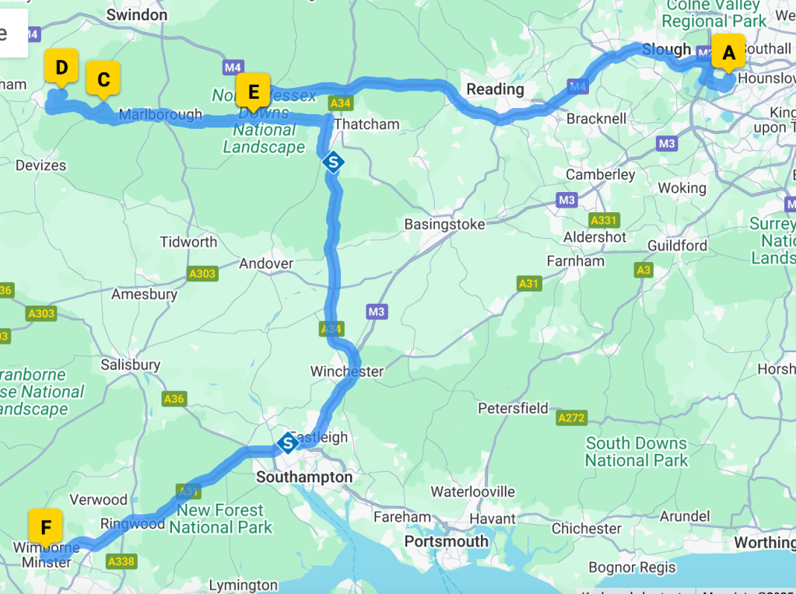Image resolution: width=796 pixels, height=594 pixels.
Task: Open waypoint marker E on the map
Action: point(253,92)
